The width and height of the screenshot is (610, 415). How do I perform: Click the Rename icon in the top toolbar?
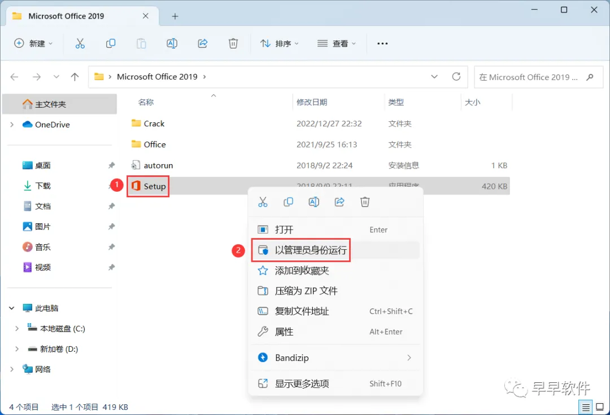pos(172,43)
